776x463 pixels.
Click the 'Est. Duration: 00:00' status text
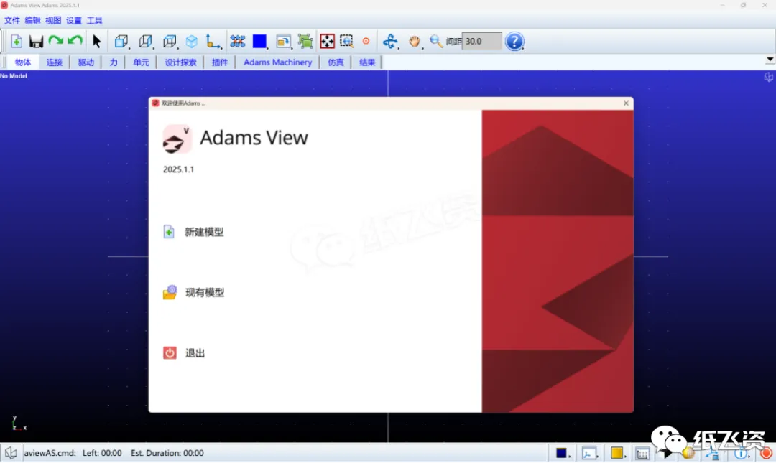click(167, 453)
